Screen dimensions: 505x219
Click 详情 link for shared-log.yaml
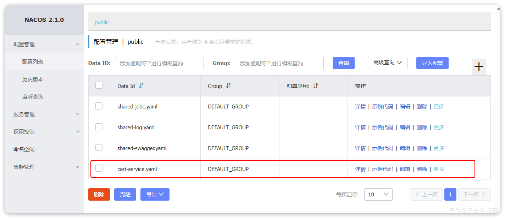[x=360, y=128]
